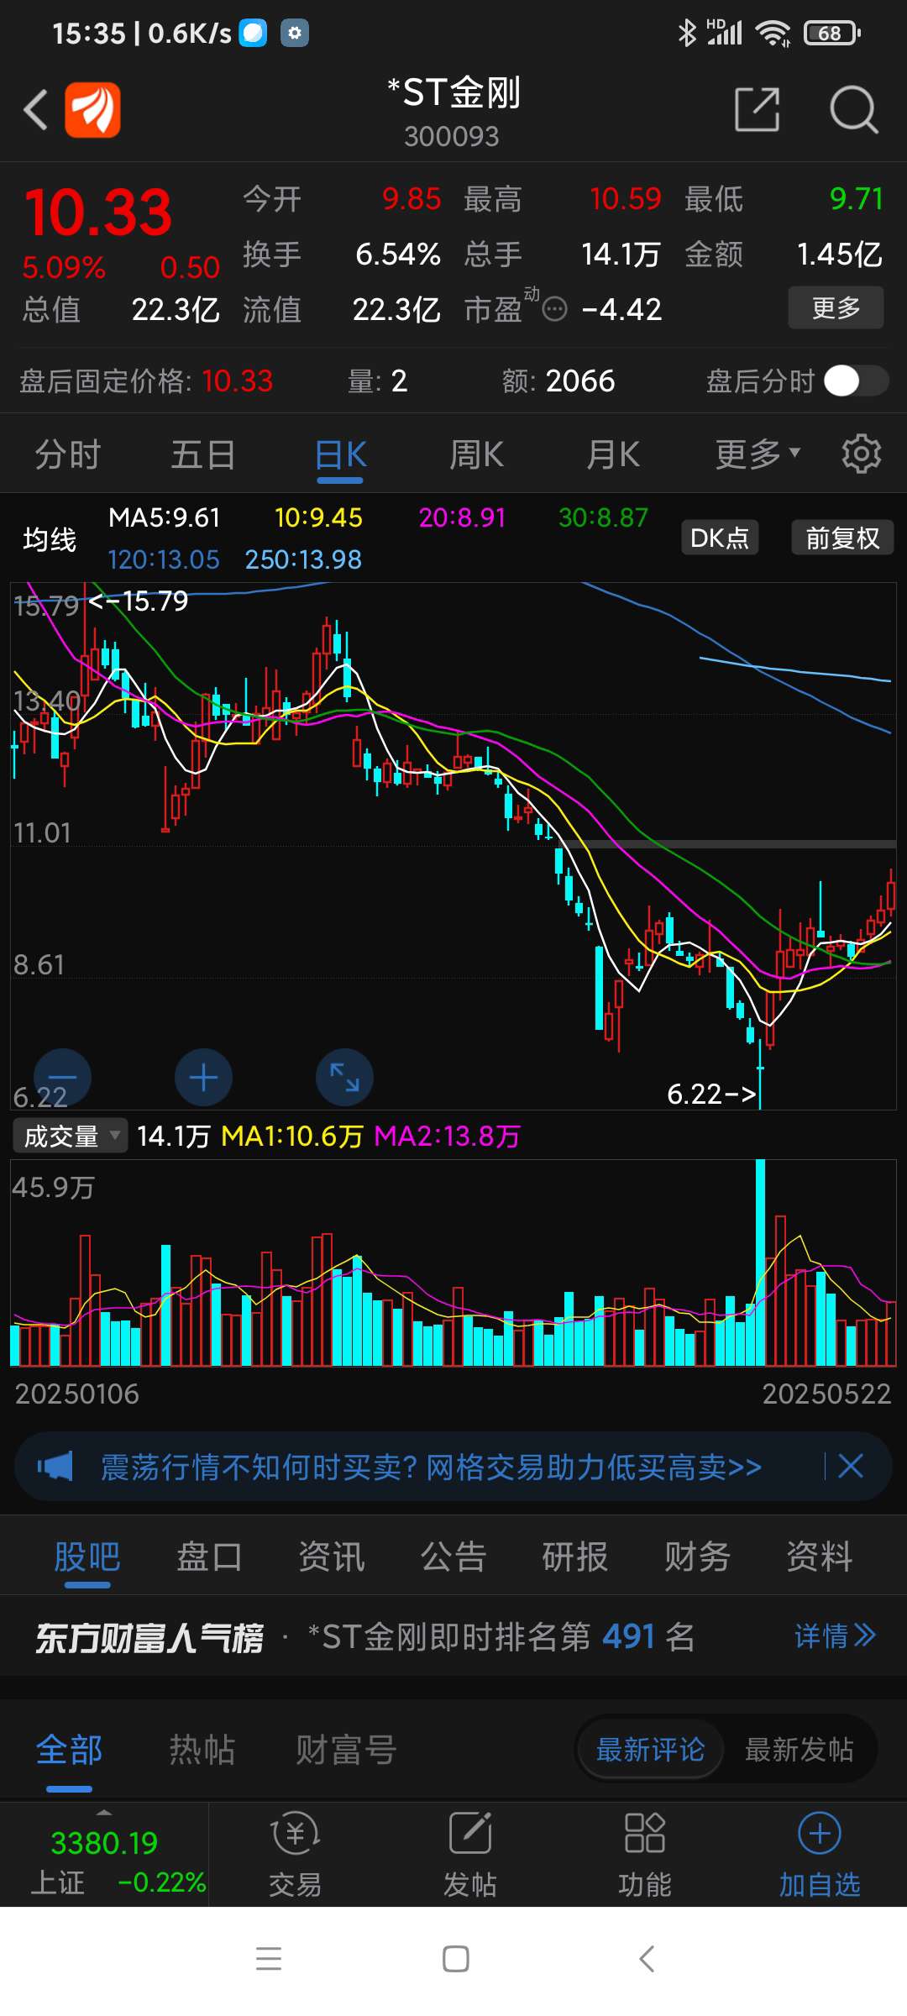Switch to 五日 chart tab

[x=203, y=454]
